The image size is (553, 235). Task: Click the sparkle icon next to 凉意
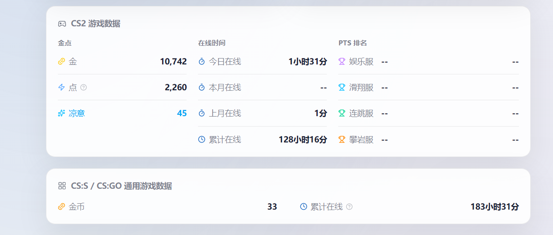(62, 113)
